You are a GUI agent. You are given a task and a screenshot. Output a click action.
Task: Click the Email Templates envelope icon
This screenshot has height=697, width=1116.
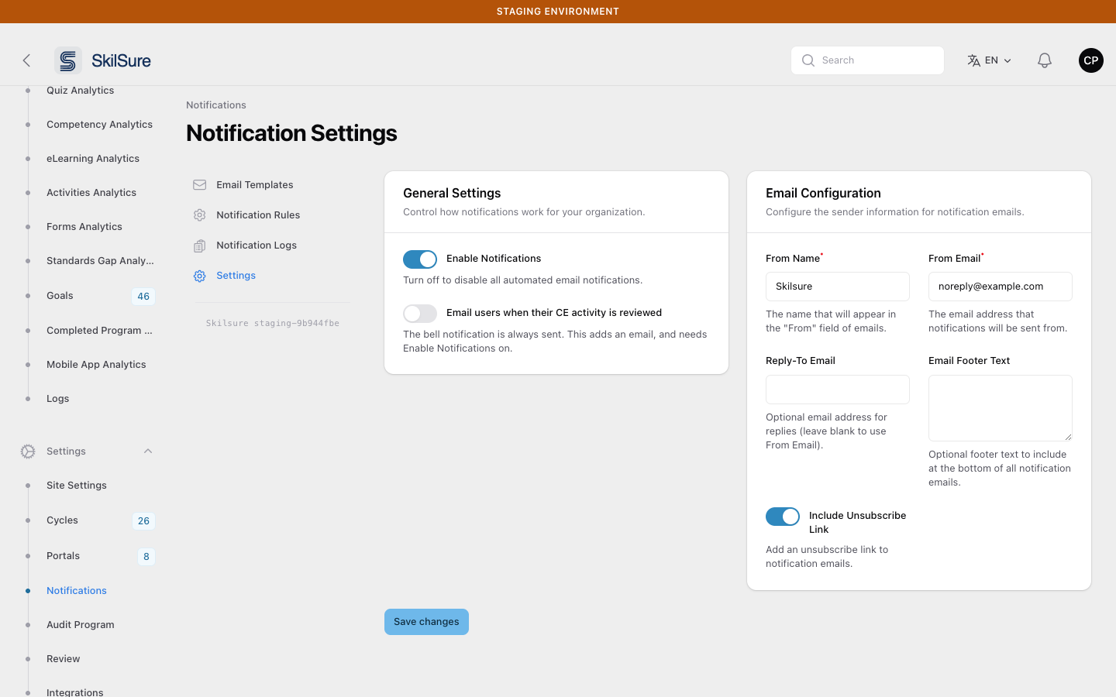click(x=200, y=185)
